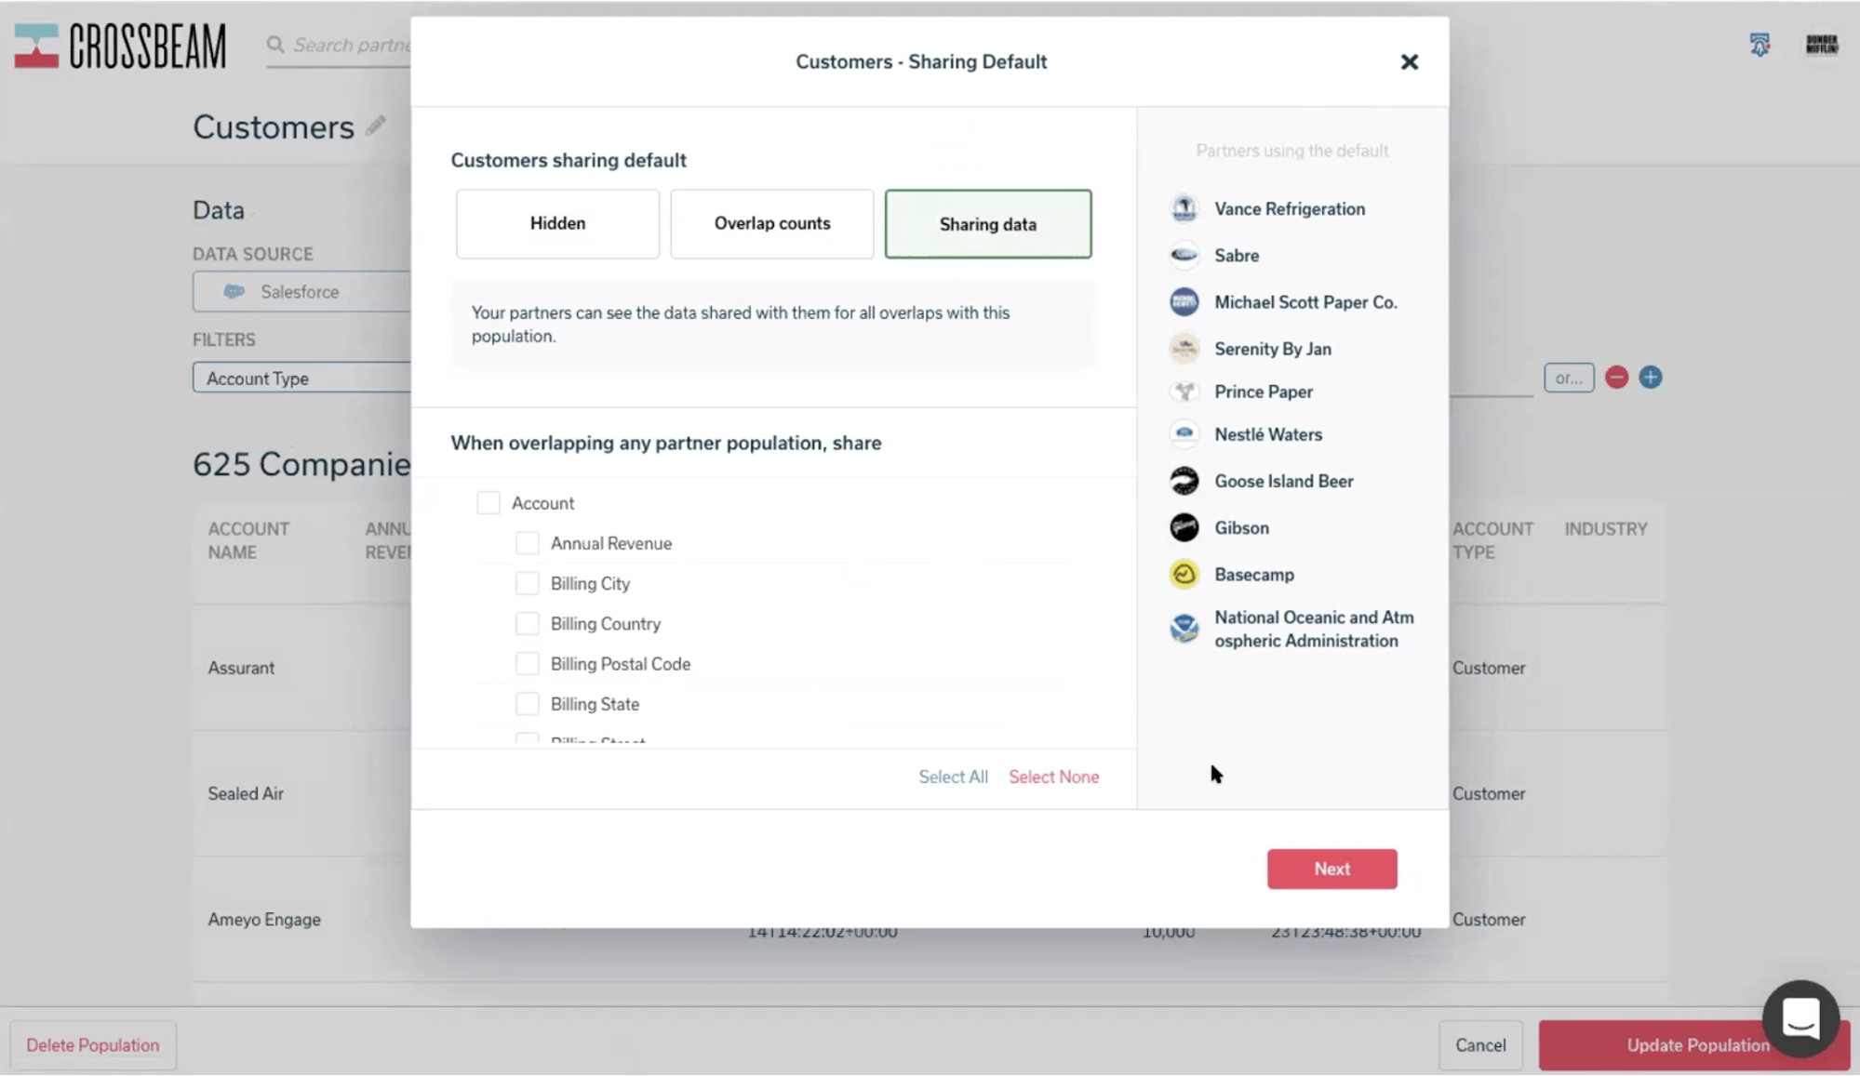
Task: Click Select None link
Action: 1053,777
